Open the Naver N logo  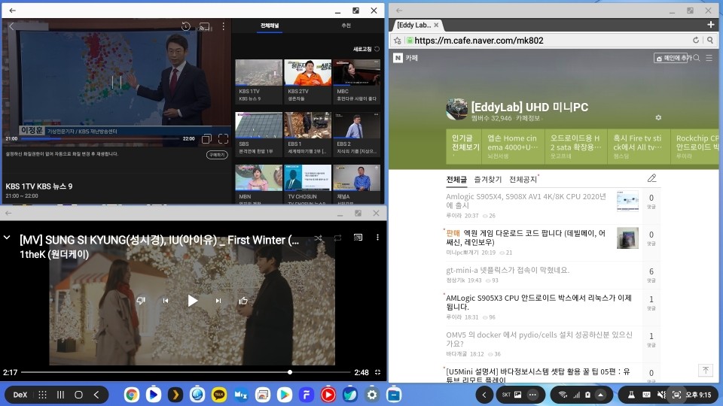398,58
